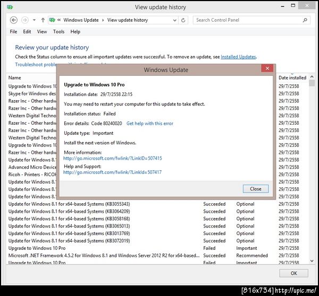Click the search magnifier icon

tap(305, 20)
